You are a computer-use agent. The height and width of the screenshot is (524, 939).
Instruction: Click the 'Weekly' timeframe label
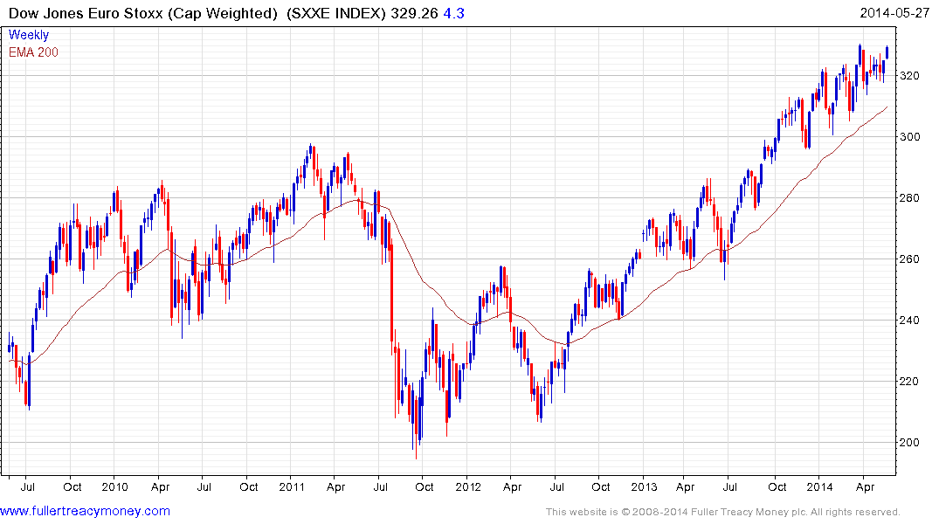29,35
